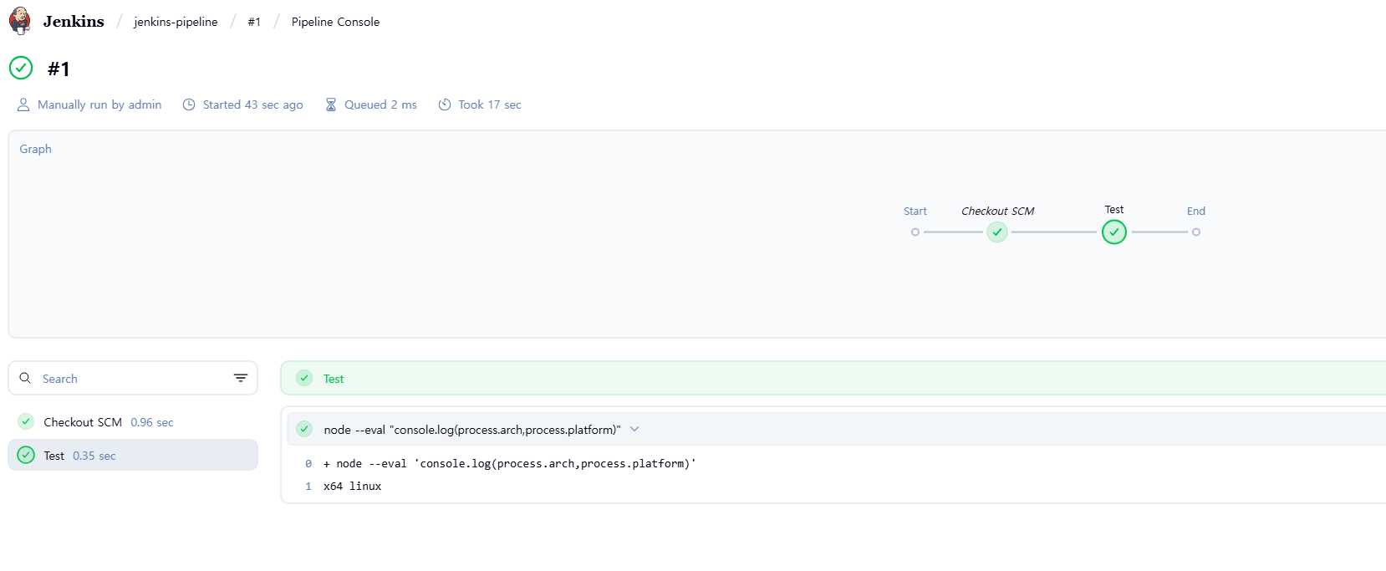This screenshot has height=571, width=1386.
Task: Open Checkout SCM stage in sidebar
Action: point(133,422)
